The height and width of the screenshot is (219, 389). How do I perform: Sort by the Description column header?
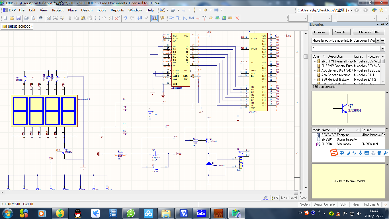coord(340,56)
